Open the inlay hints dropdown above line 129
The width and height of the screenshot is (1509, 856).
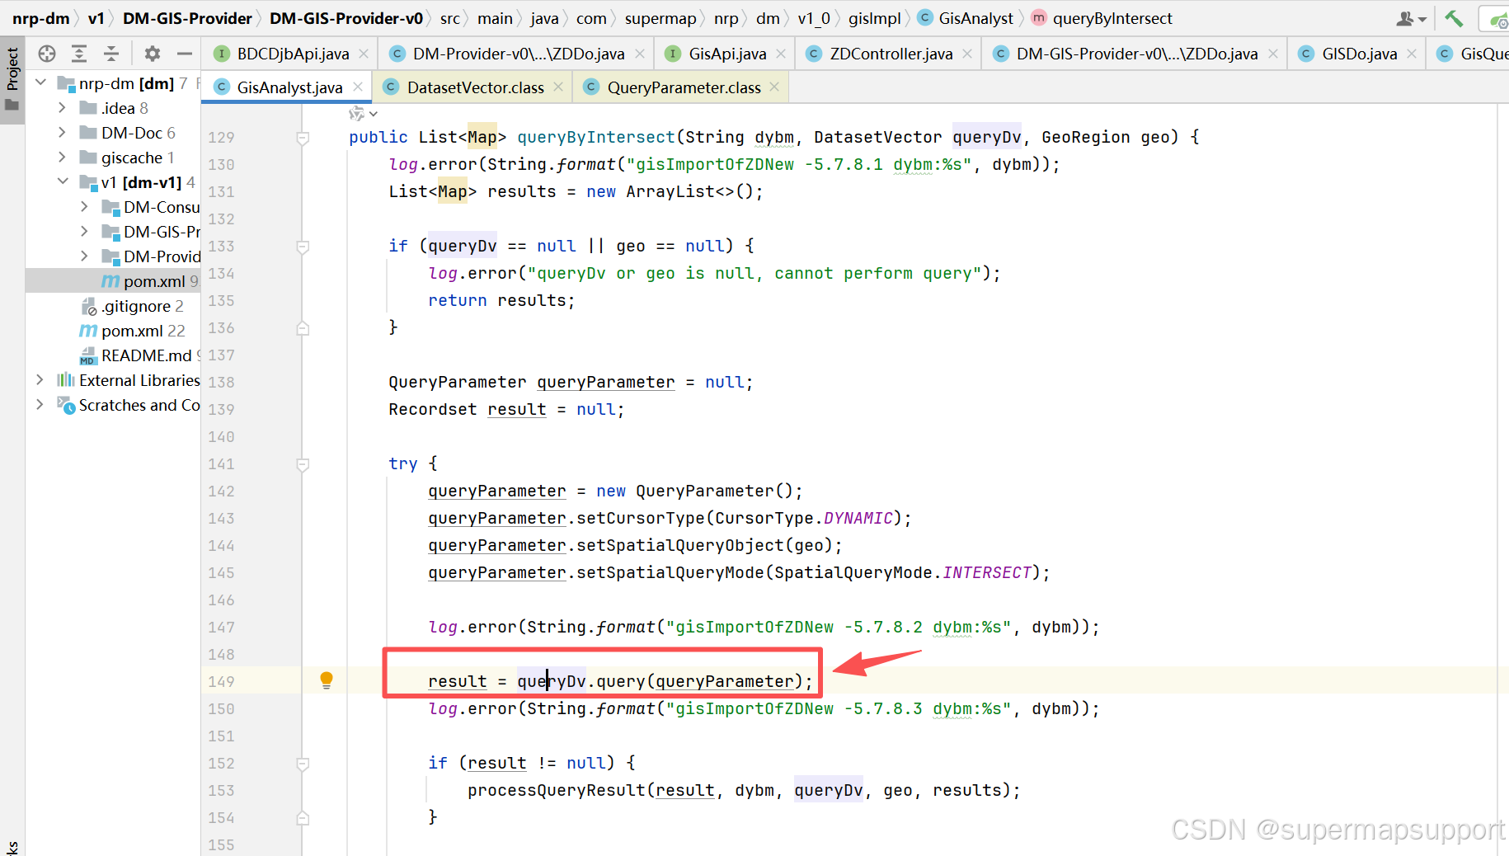pyautogui.click(x=363, y=114)
